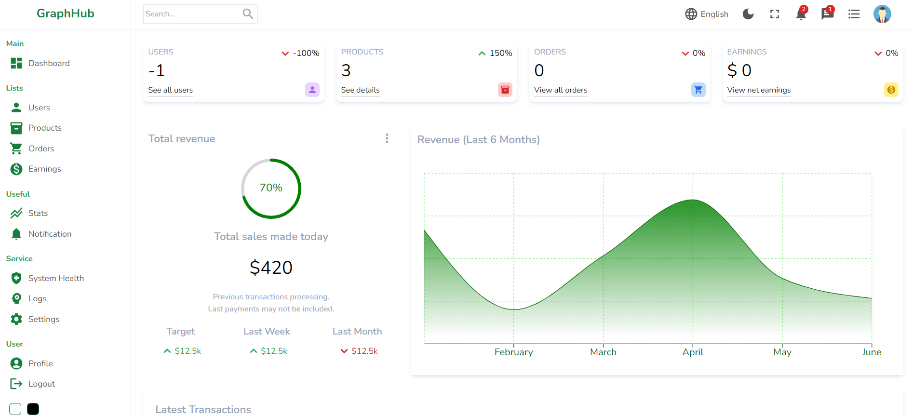
Task: Click the search magnifier icon
Action: (248, 14)
